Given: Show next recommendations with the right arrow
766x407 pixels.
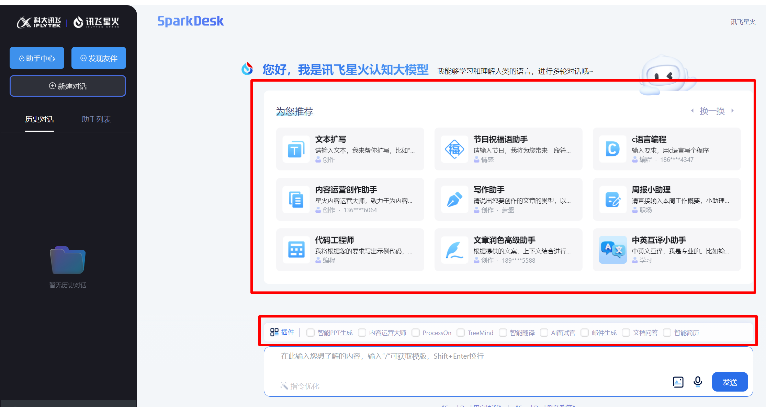Looking at the screenshot, I should [732, 110].
